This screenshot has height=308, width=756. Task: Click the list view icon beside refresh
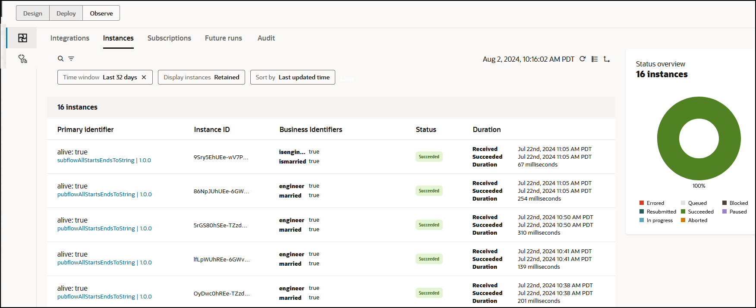coord(595,59)
